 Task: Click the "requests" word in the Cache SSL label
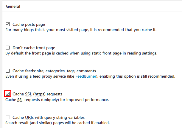click(54, 94)
